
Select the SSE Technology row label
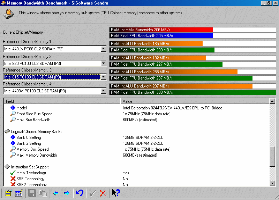point(30,179)
